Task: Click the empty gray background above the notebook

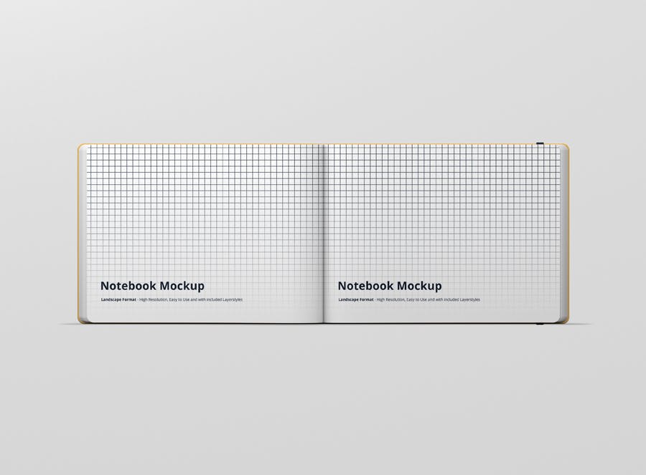Action: (x=323, y=72)
